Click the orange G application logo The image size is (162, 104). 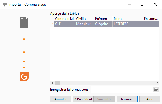coord(24,77)
